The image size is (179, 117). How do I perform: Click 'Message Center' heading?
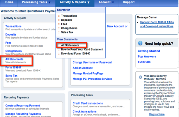coord(147,18)
